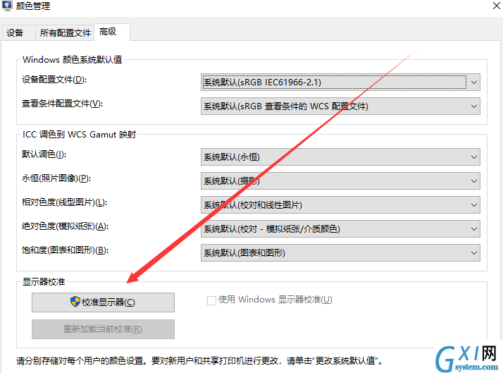Click the 重新加载当前校准(R) button

pyautogui.click(x=103, y=329)
